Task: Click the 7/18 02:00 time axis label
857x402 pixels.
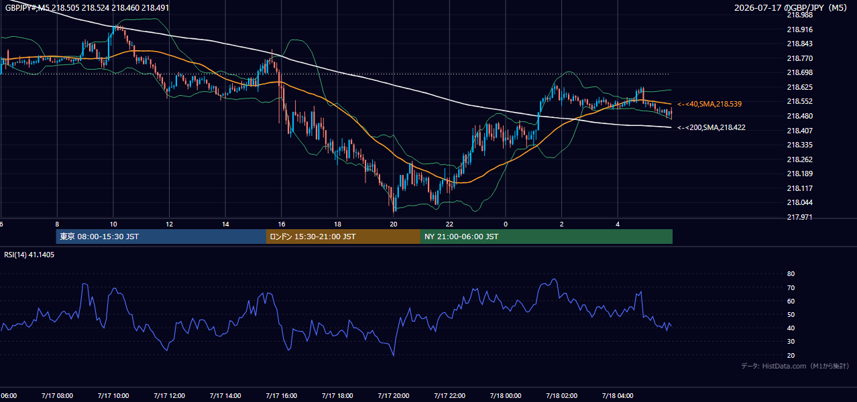Action: point(562,396)
